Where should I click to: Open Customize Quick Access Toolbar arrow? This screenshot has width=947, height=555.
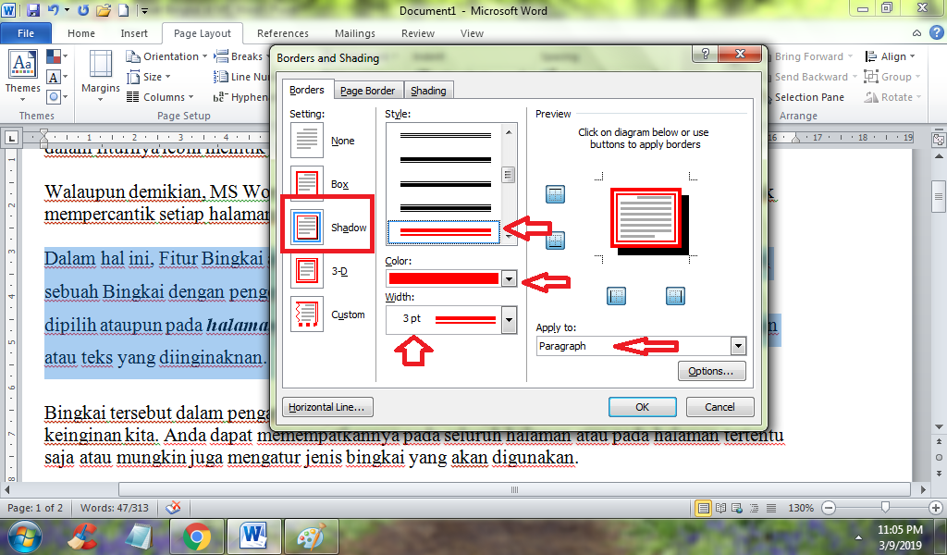144,10
